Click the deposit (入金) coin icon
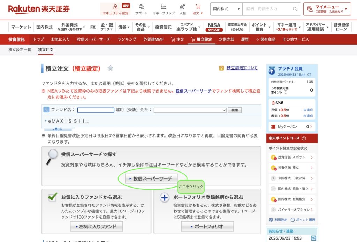Viewport: 357px width, 242px height. pos(182,7)
